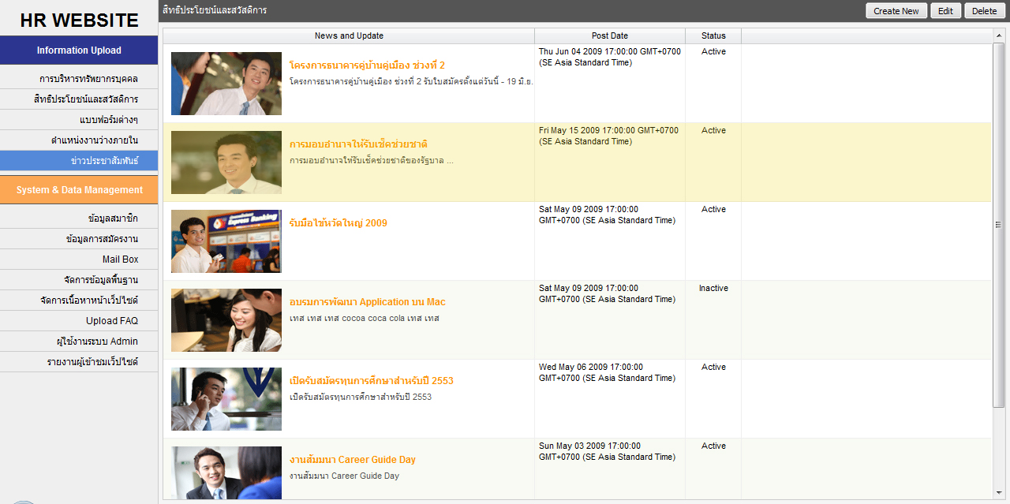Click the Create New button
1010x504 pixels.
(896, 11)
